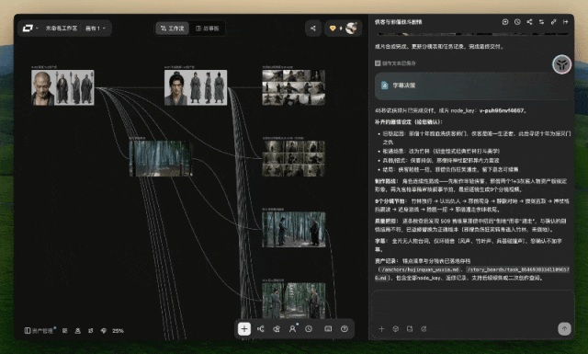Select the swordsman character sheet node
This screenshot has height=354, width=588.
pyautogui.click(x=196, y=87)
